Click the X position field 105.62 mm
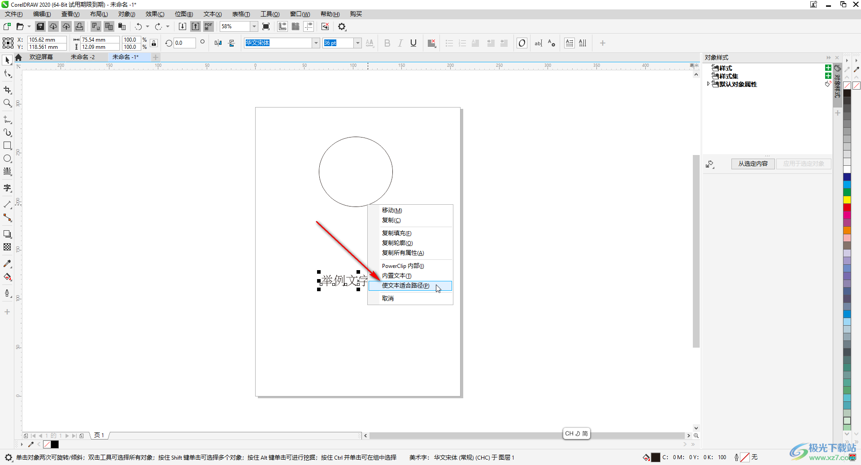This screenshot has width=861, height=465. point(47,39)
